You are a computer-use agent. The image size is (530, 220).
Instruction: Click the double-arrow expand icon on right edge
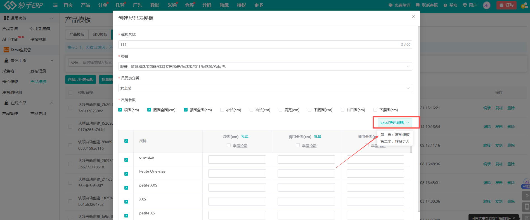[x=527, y=195]
